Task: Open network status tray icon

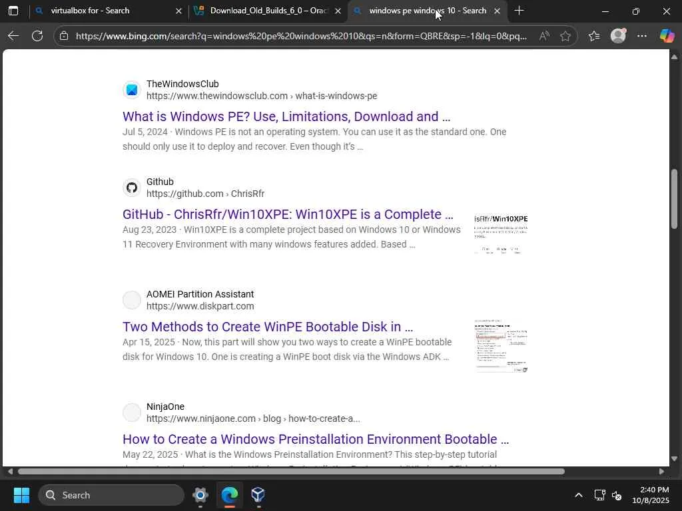Action: tap(600, 495)
